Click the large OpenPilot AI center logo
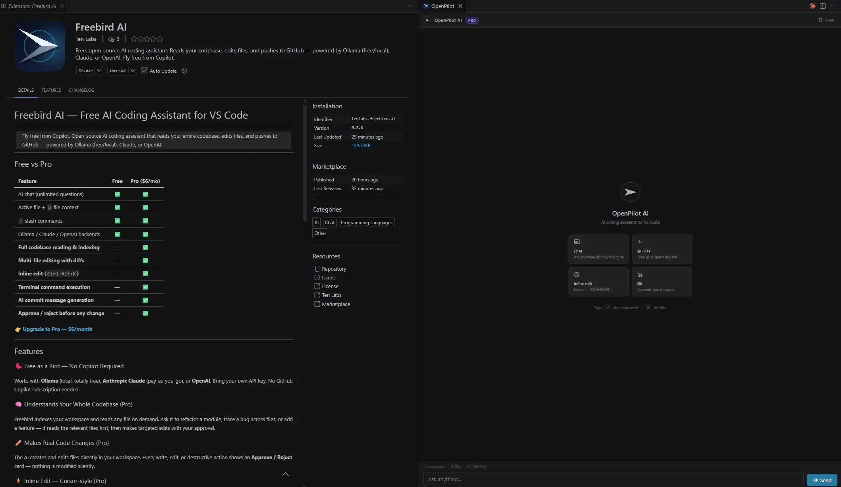 (630, 192)
